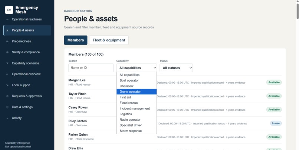Click the Operational overview sidebar icon
The image size is (299, 150).
[x=7, y=74]
